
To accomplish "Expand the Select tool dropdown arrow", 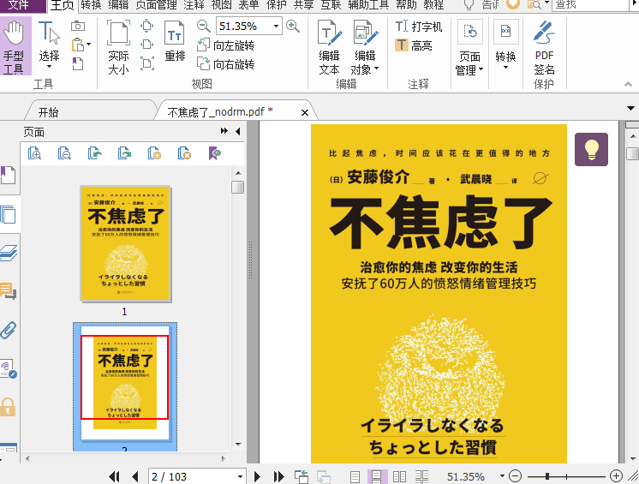I will (49, 67).
